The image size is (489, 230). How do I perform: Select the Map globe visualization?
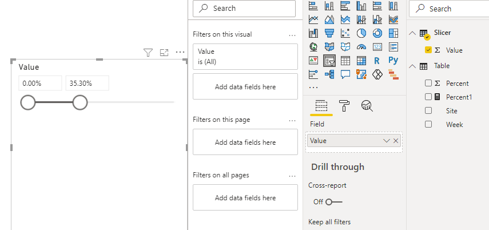(x=313, y=46)
